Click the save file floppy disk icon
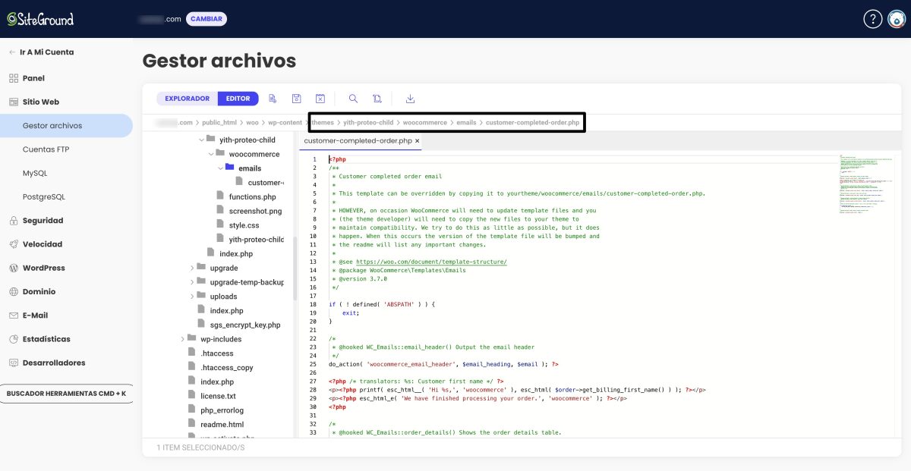Viewport: 911px width, 471px height. click(x=297, y=99)
